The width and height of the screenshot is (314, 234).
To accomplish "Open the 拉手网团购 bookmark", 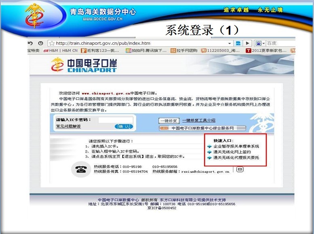I will coord(184,50).
